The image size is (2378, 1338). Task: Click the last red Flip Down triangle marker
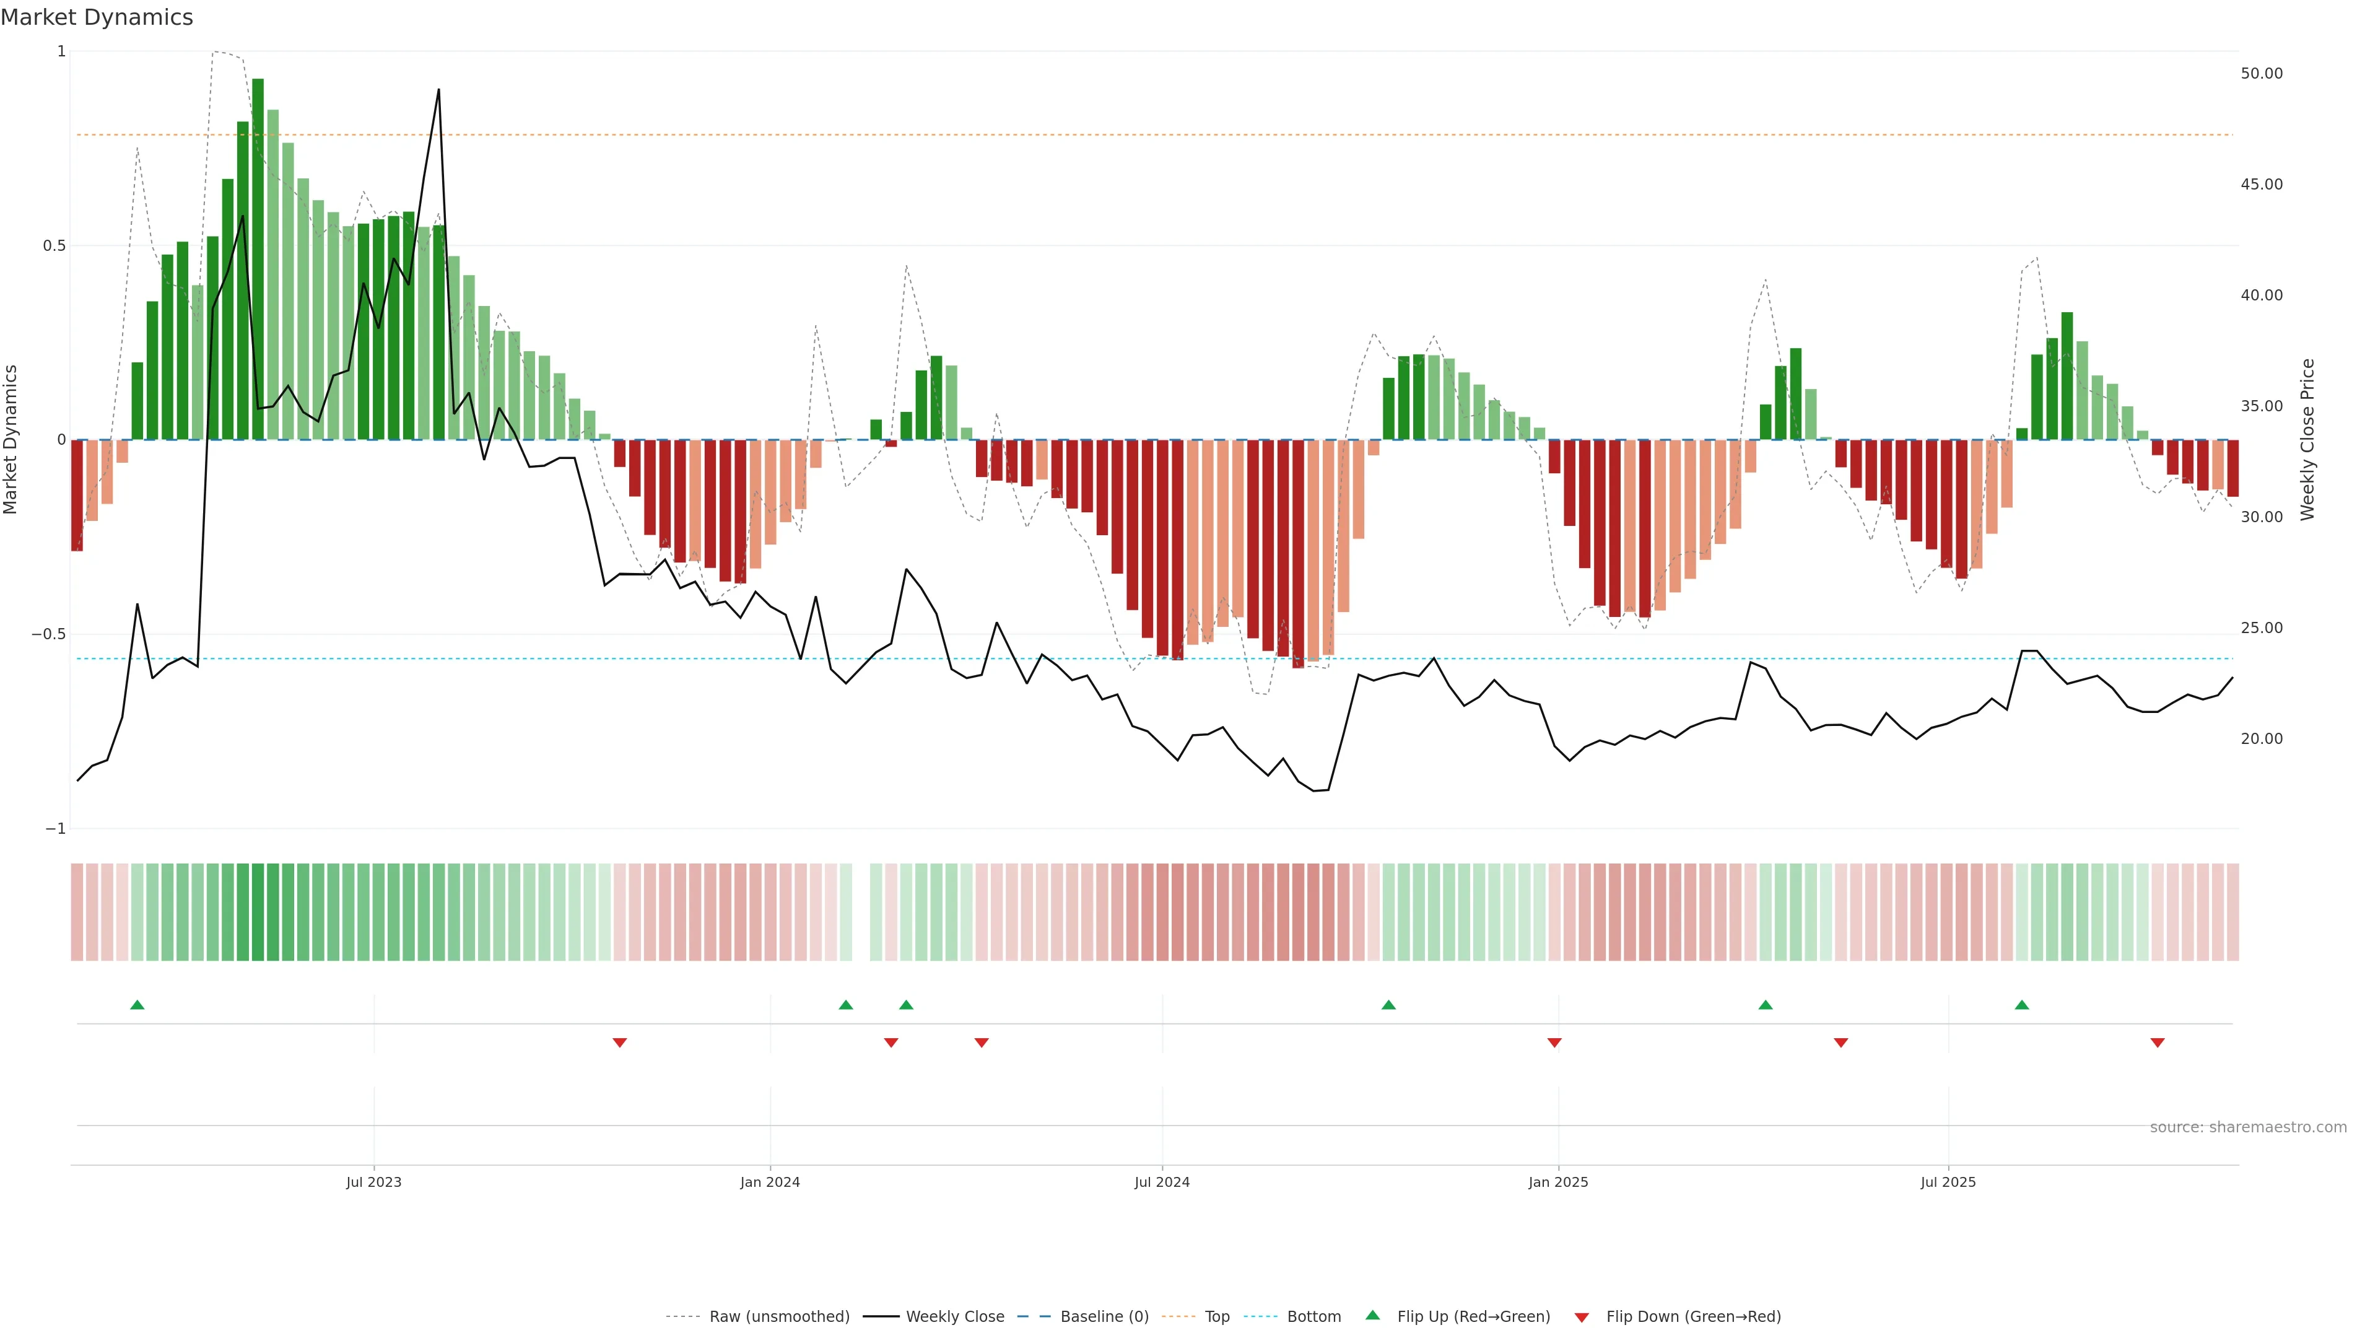2158,1043
